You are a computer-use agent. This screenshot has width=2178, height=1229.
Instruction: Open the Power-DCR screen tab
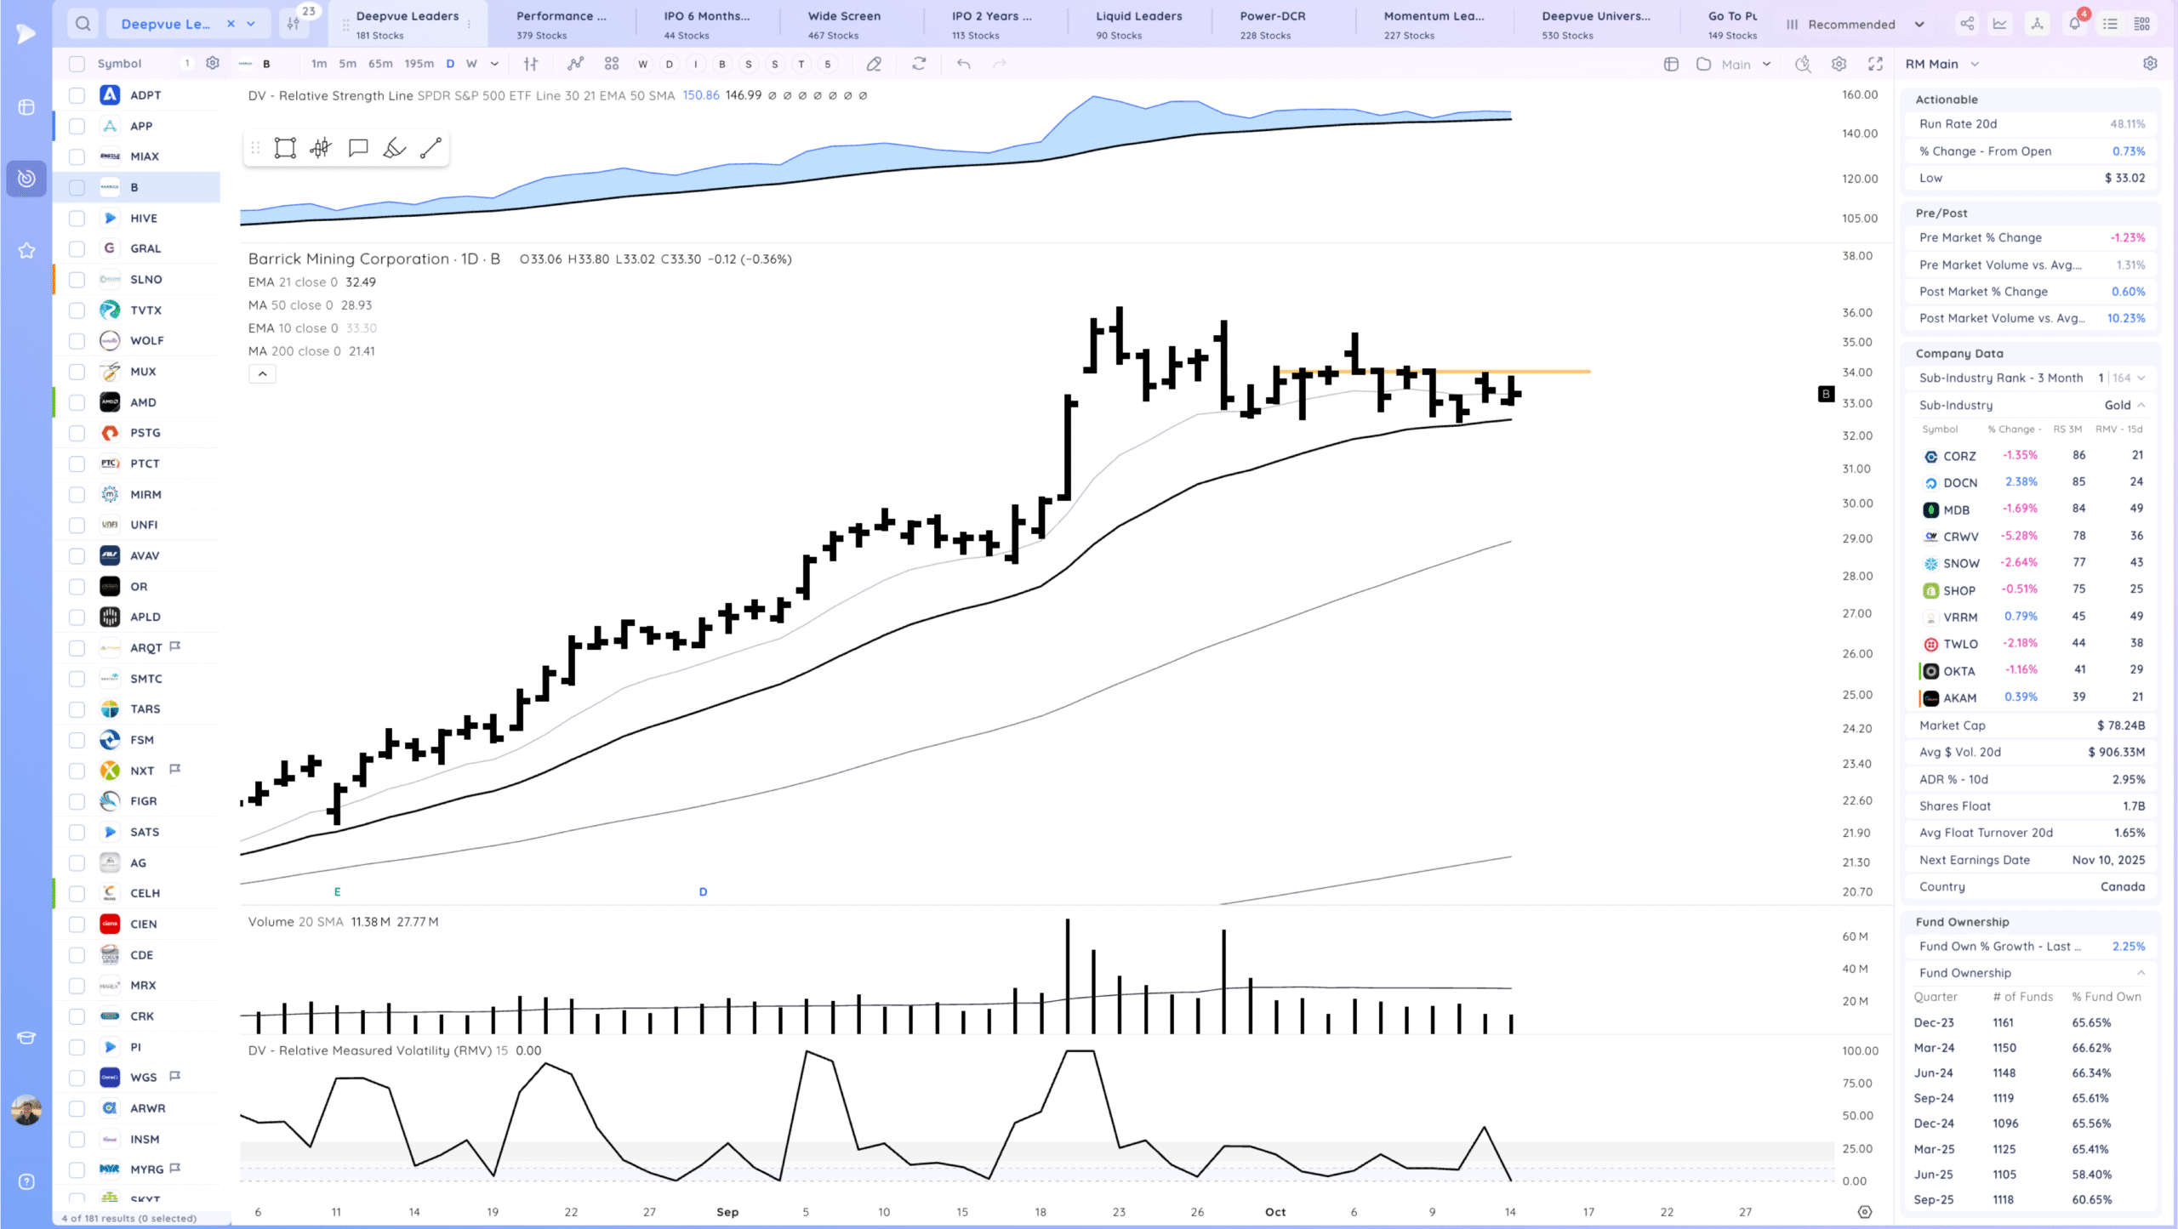click(1272, 24)
